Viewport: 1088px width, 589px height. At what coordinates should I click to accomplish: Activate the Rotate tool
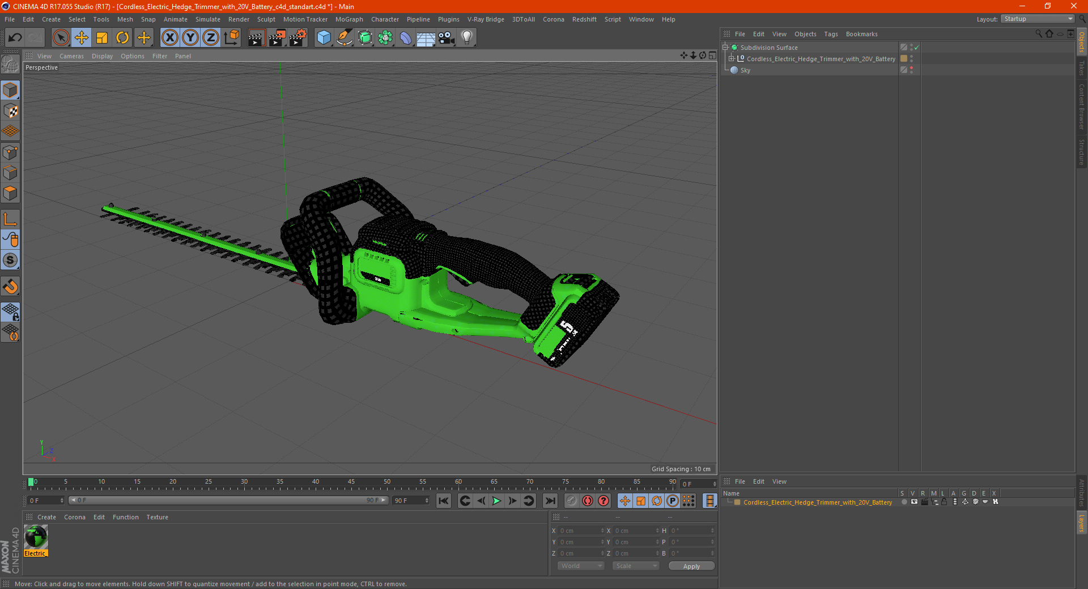pos(122,38)
